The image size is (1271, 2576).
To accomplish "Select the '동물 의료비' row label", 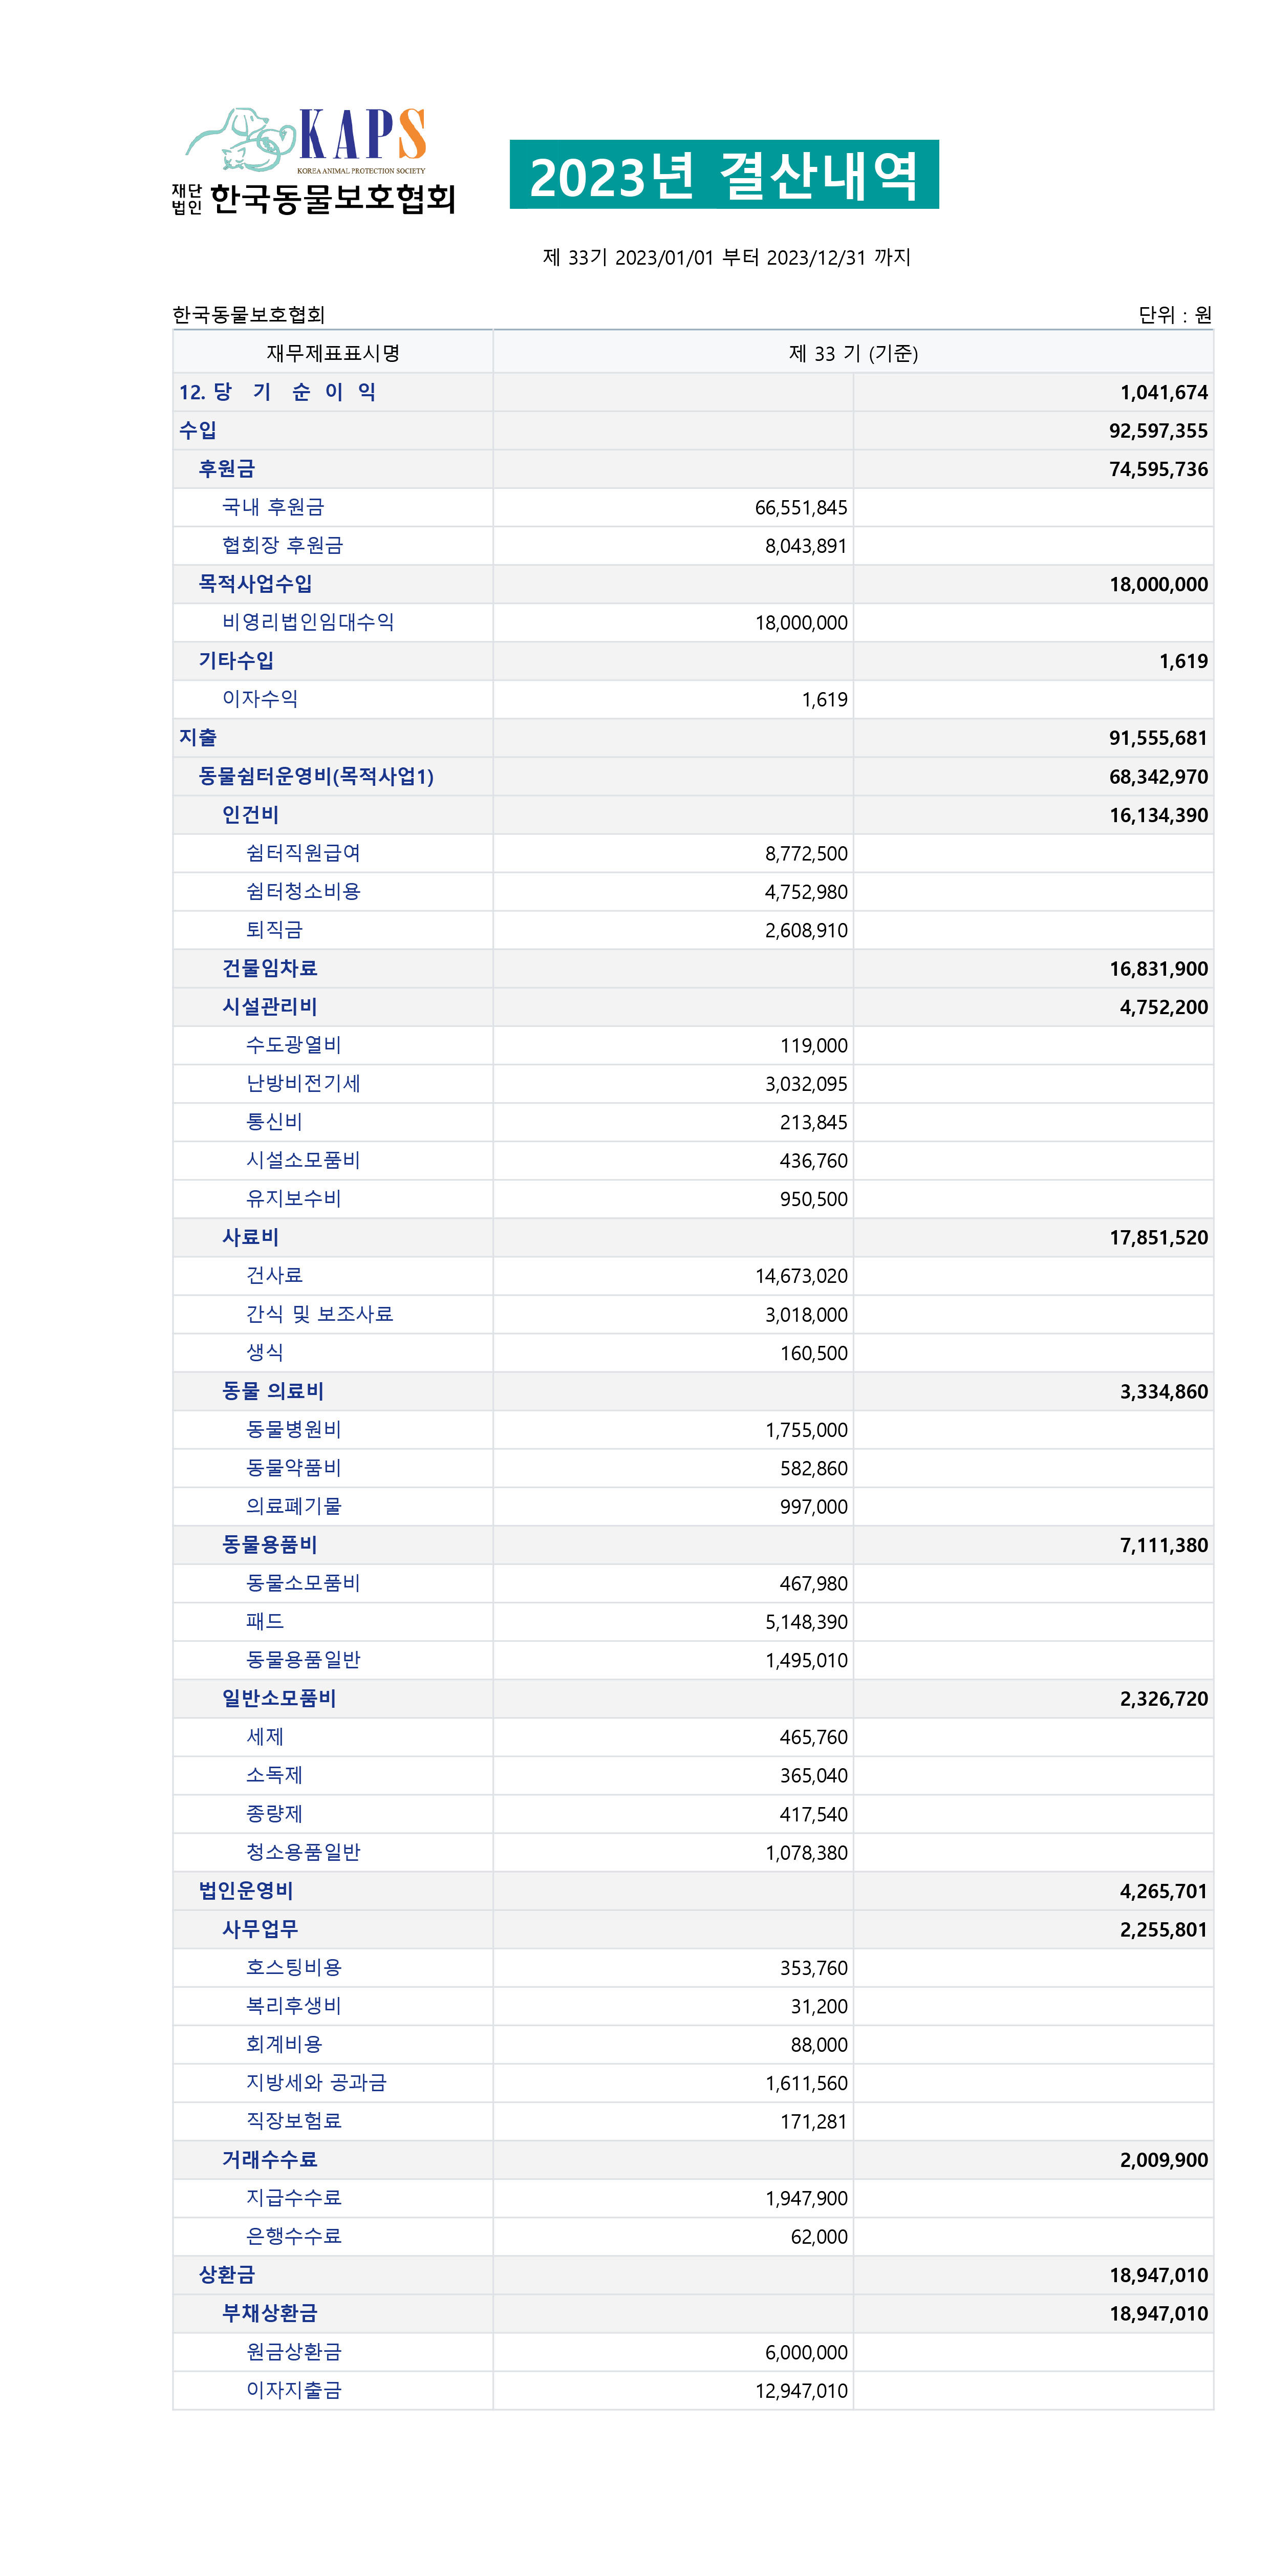I will point(273,1391).
